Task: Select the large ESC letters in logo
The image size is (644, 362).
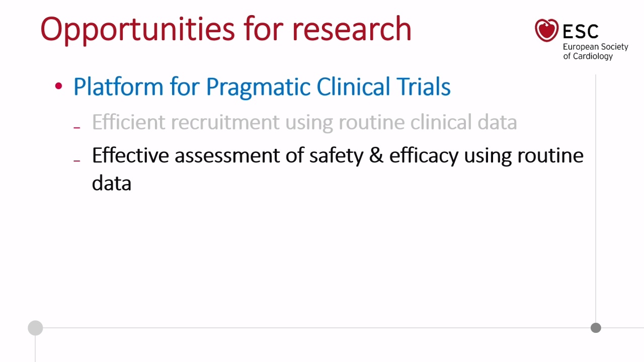Action: (x=581, y=31)
